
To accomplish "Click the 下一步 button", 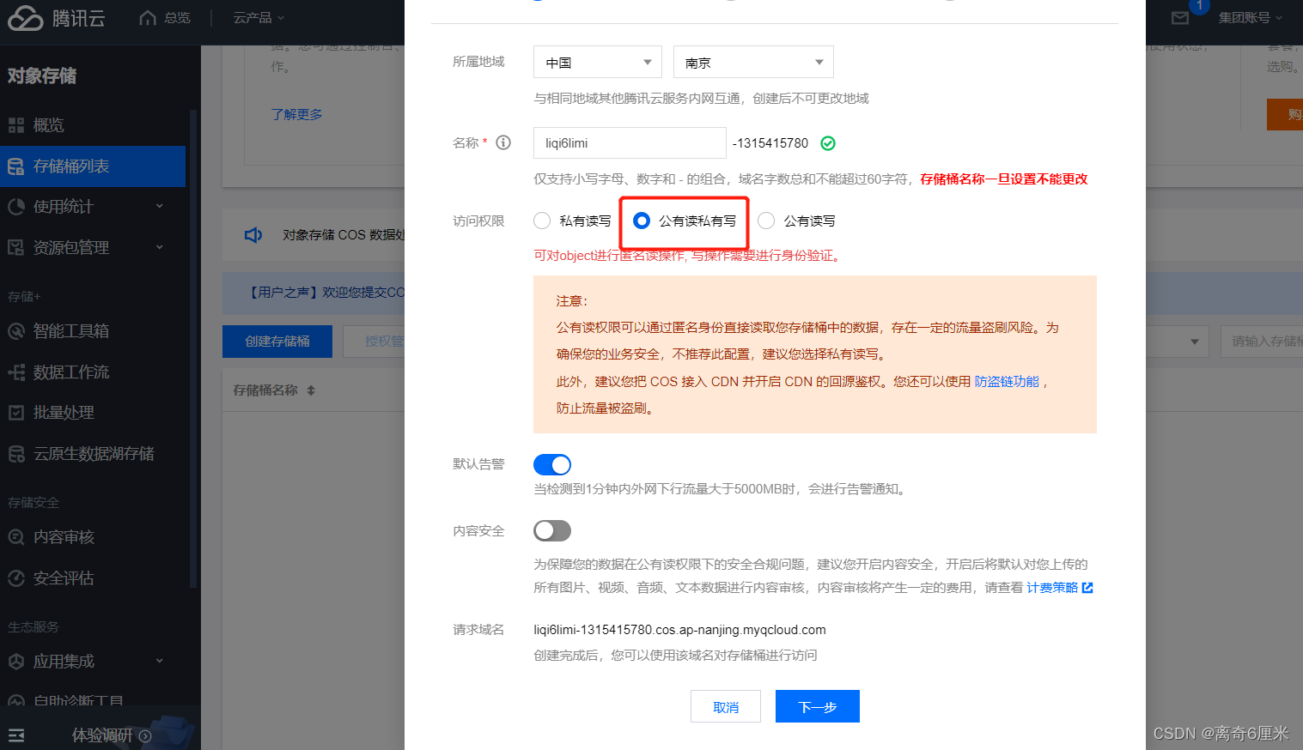I will (x=818, y=706).
